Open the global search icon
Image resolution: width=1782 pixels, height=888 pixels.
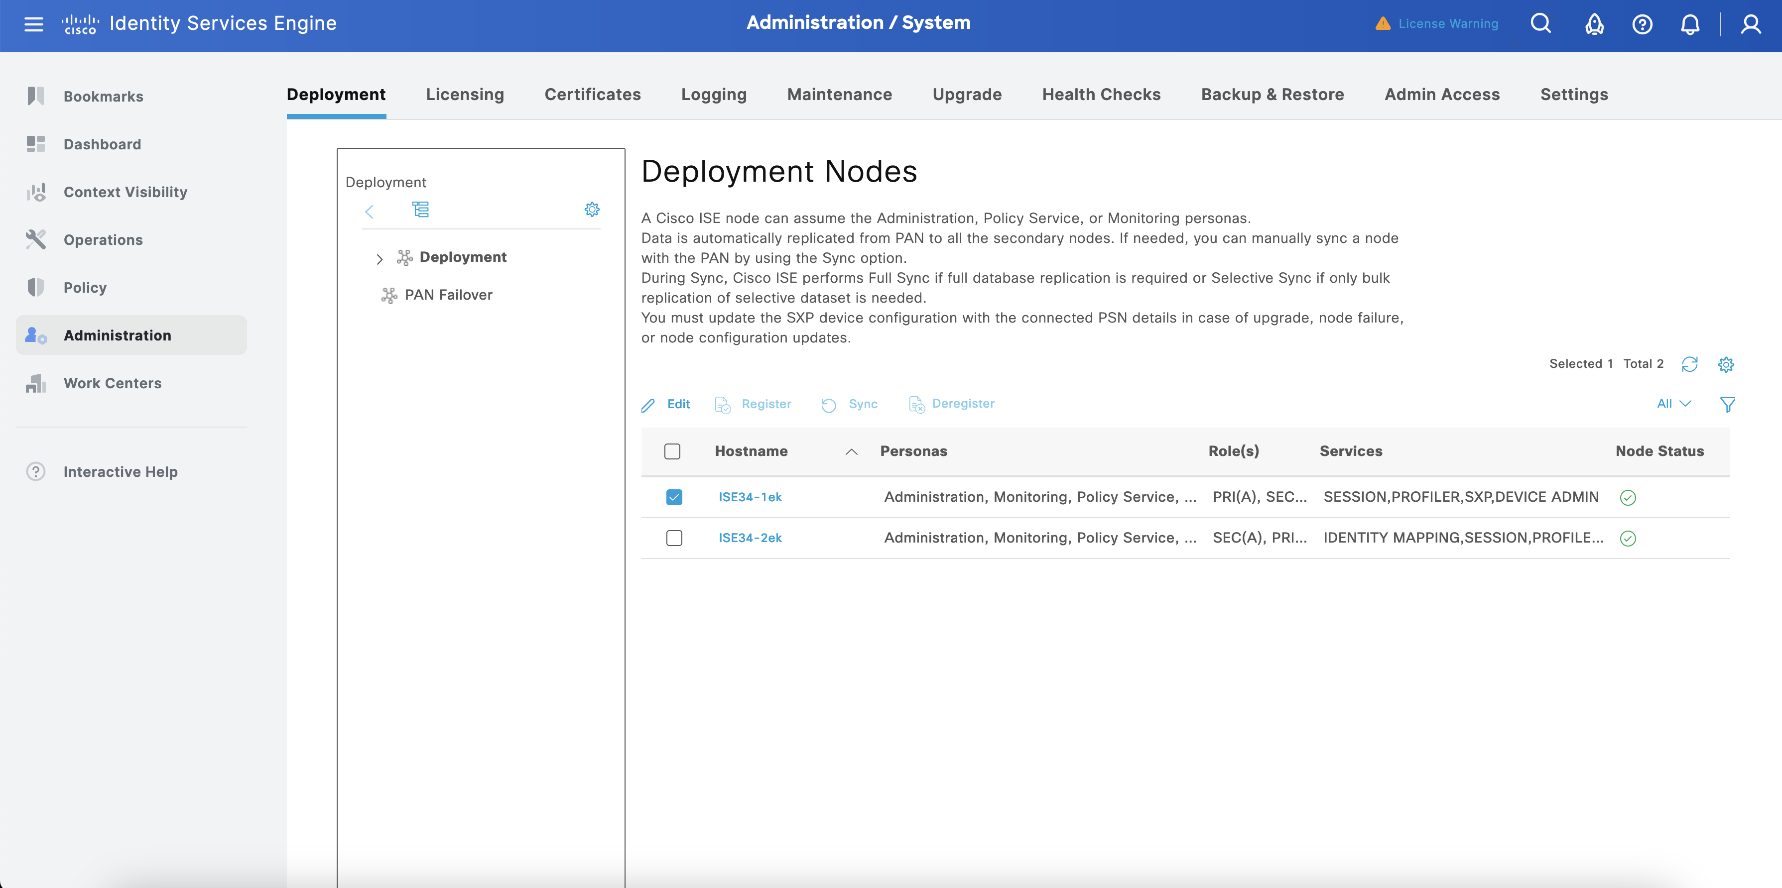coord(1540,23)
